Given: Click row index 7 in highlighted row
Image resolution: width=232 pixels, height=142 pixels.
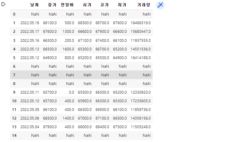Looking at the screenshot, I should pyautogui.click(x=14, y=75).
